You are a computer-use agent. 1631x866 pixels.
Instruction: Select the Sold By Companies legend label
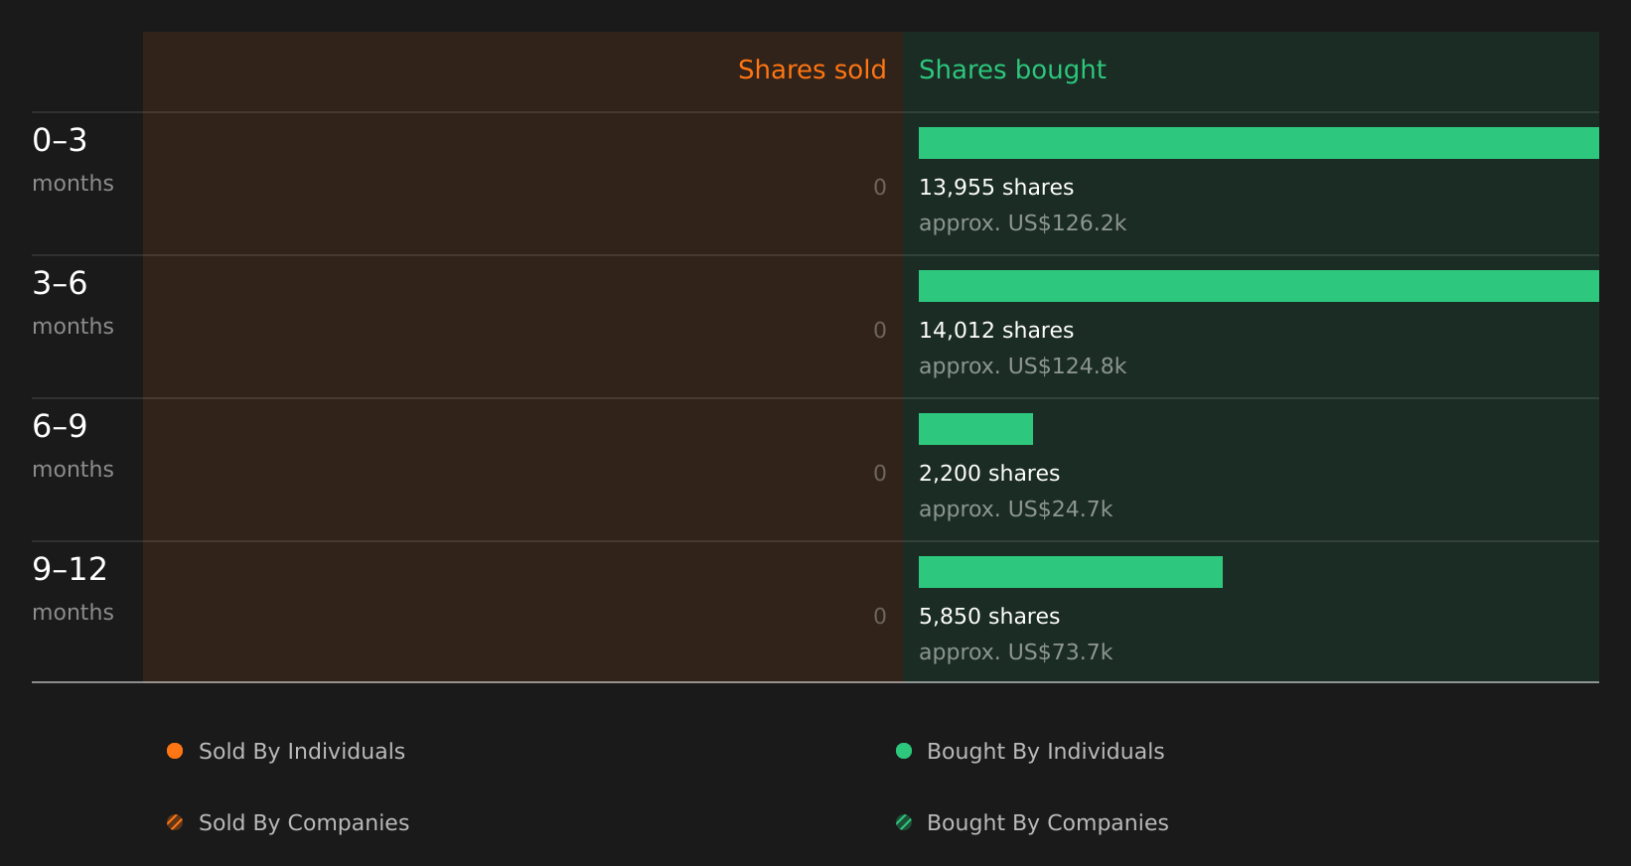[304, 823]
